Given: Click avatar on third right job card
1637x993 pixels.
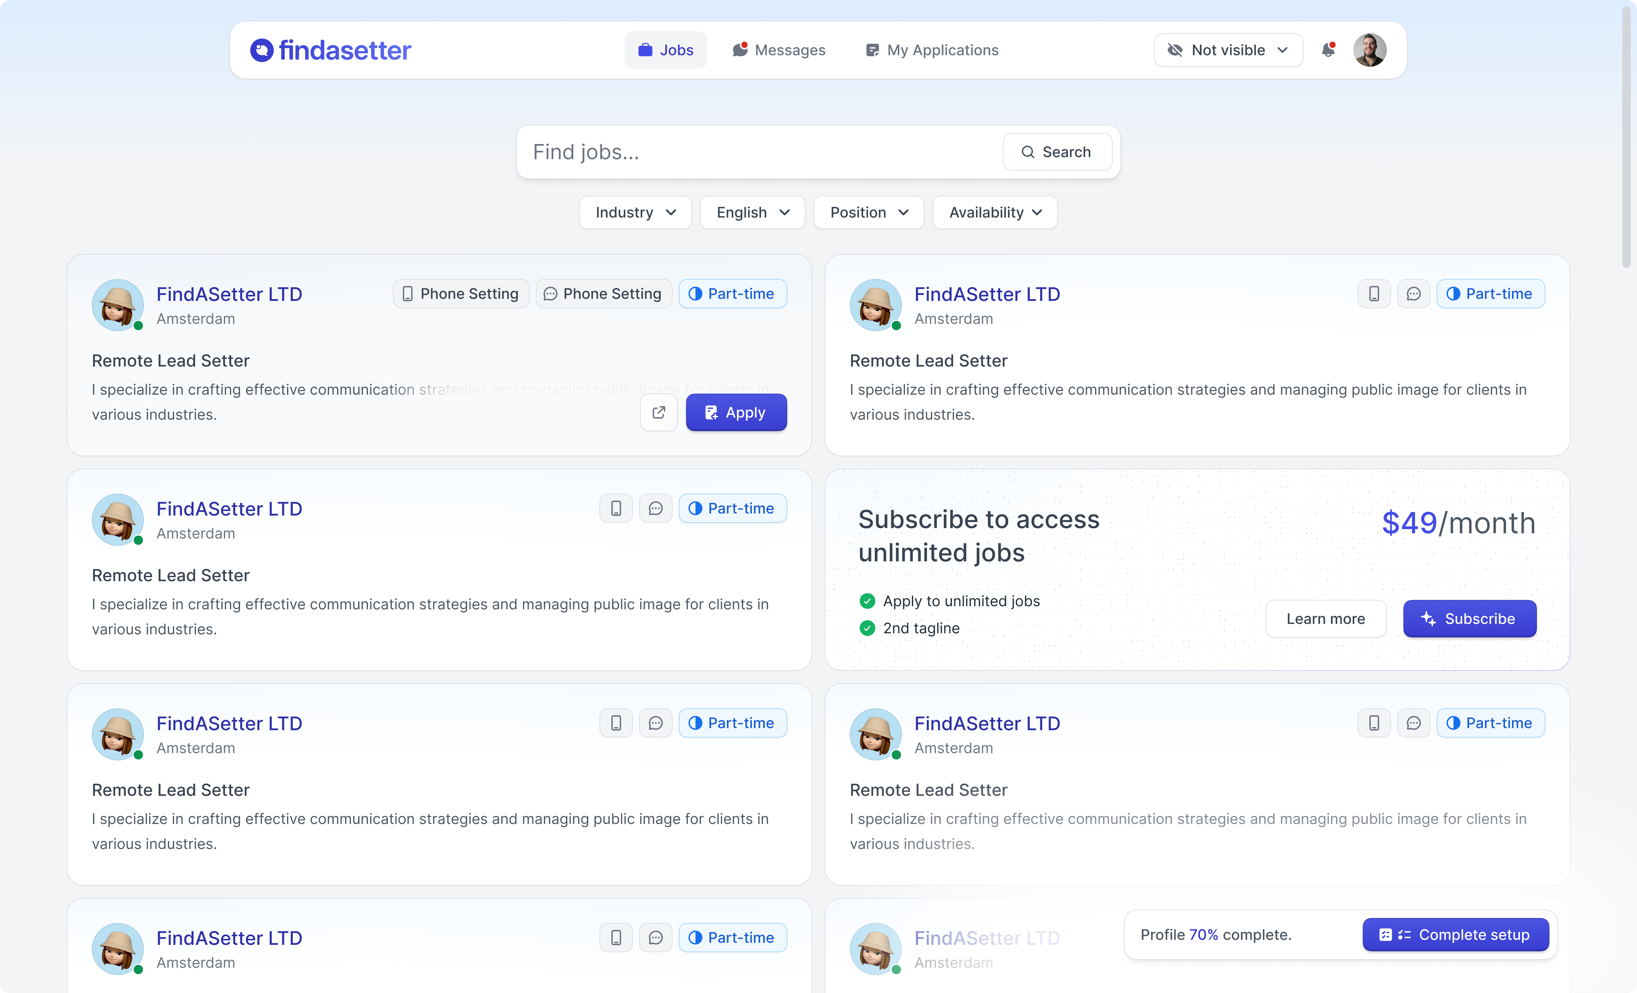Looking at the screenshot, I should [x=876, y=734].
